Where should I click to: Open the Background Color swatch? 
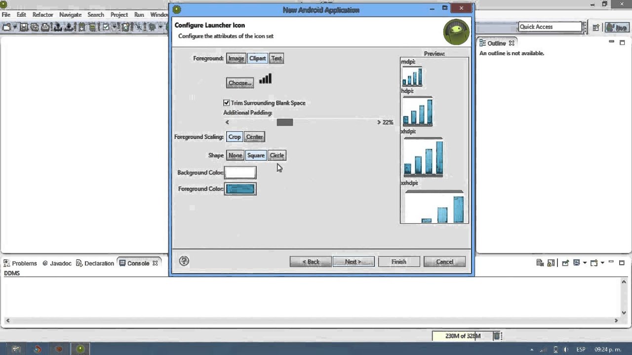coord(240,173)
